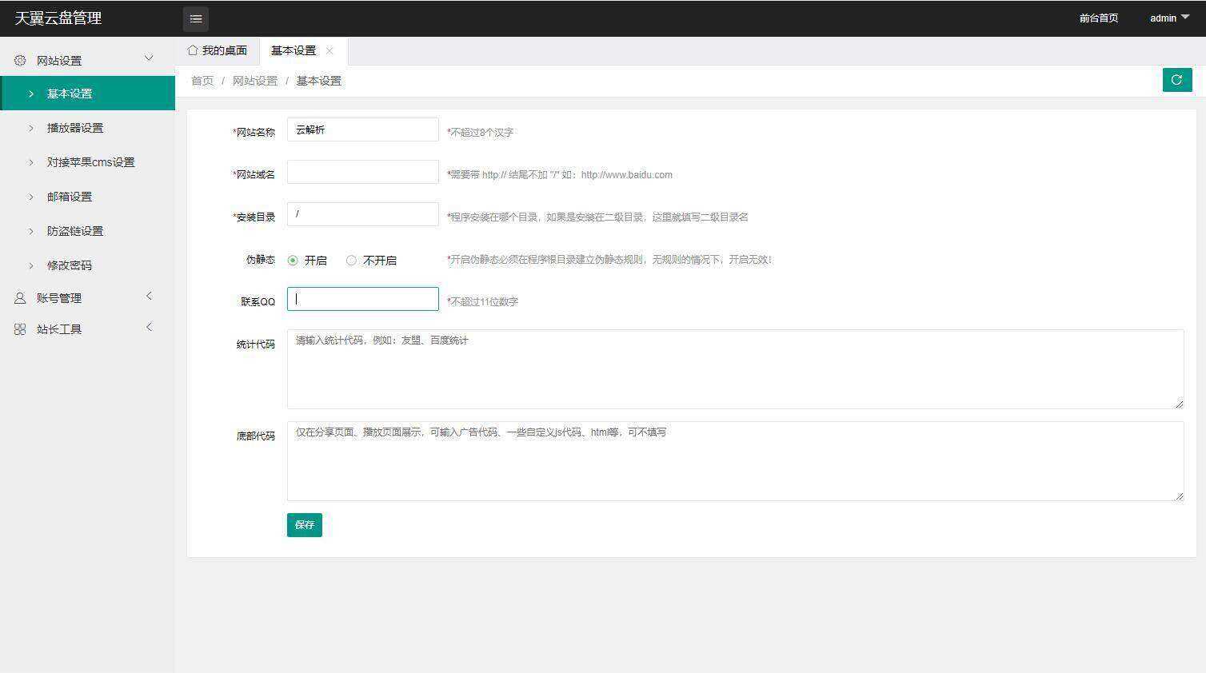Click the 保存 save button
The image size is (1206, 673).
pyautogui.click(x=304, y=524)
